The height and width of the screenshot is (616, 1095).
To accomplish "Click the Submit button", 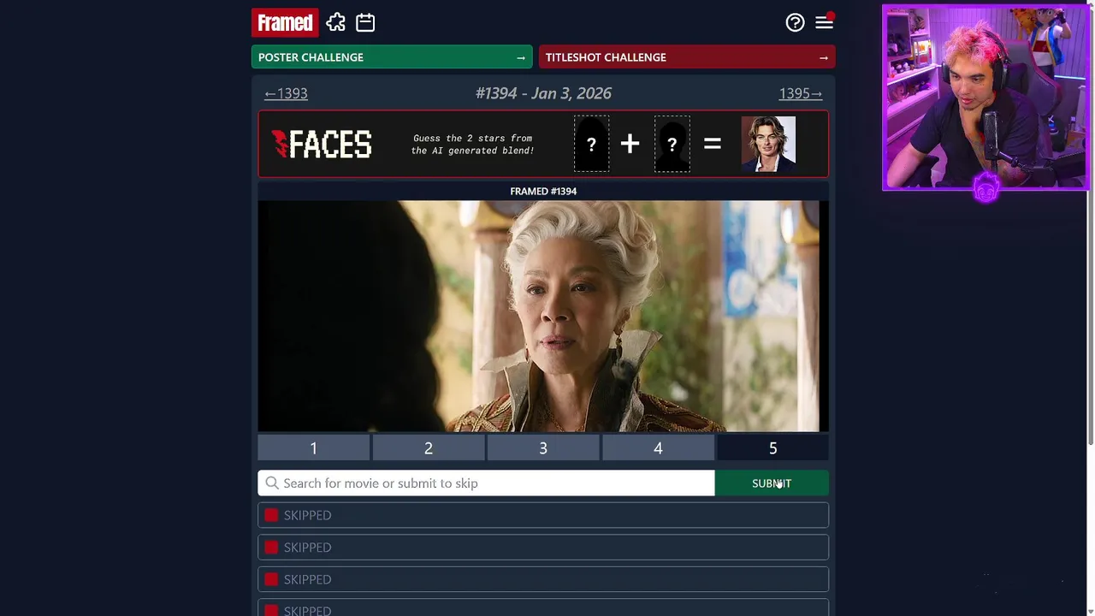I will pyautogui.click(x=772, y=483).
